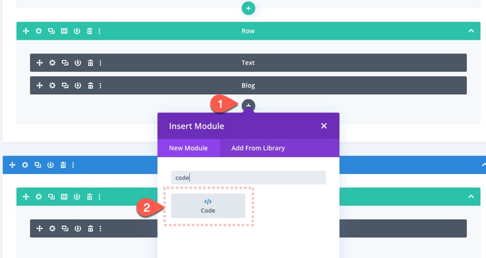Collapse the blue section using its arrow
The height and width of the screenshot is (258, 486).
[x=471, y=165]
